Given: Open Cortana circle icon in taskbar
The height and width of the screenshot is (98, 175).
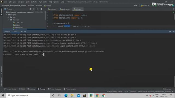Looking at the screenshot, I should click(53, 96).
